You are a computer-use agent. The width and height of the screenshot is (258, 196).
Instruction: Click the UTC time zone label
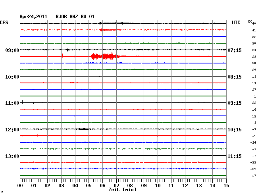point(236,23)
